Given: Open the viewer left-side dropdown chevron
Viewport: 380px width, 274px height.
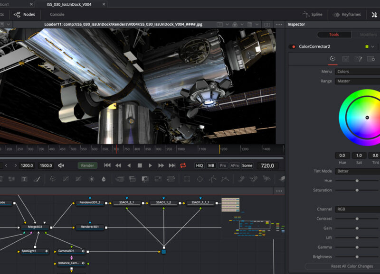Looking at the screenshot, I should point(9,25).
